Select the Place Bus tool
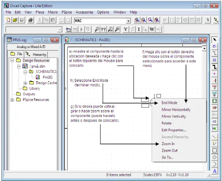222x181 pixels. pos(214,67)
